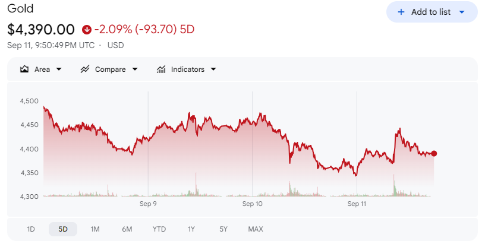This screenshot has width=485, height=247.
Task: Select the 5D time range tab
Action: pyautogui.click(x=63, y=229)
